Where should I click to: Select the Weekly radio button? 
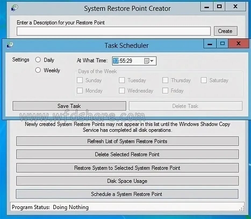[38, 70]
